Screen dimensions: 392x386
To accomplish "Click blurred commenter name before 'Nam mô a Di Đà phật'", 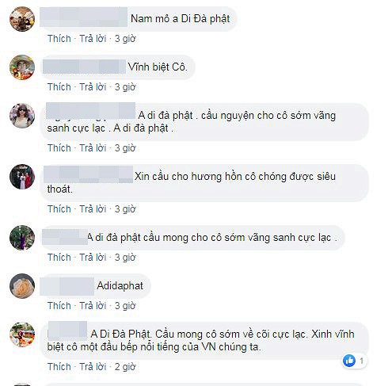I will tap(84, 17).
